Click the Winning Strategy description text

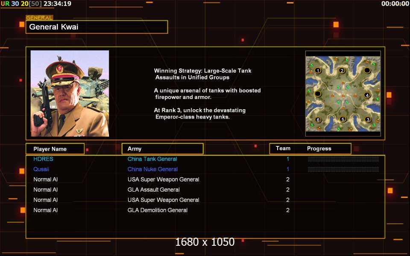click(x=202, y=74)
